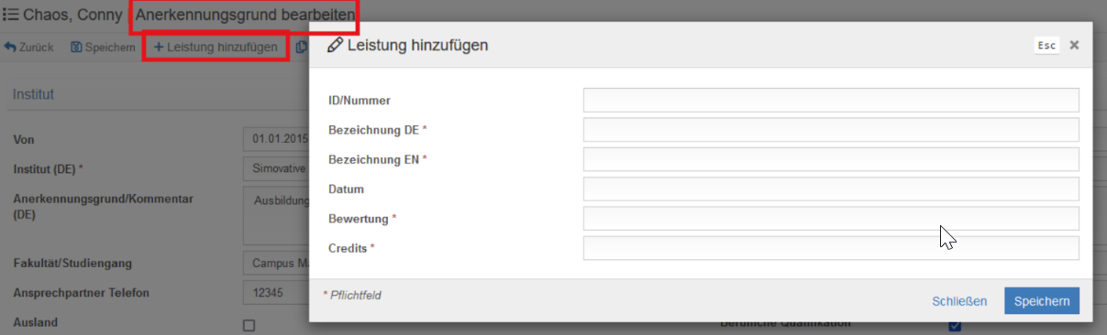Click the Schließen link in dialog footer

click(959, 301)
